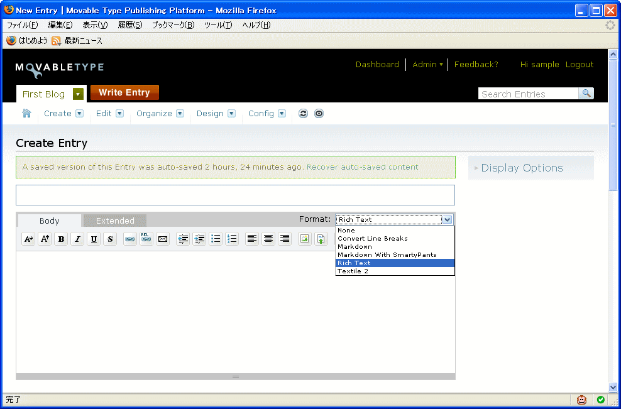Select Markdown With SmartyPants option

point(395,254)
